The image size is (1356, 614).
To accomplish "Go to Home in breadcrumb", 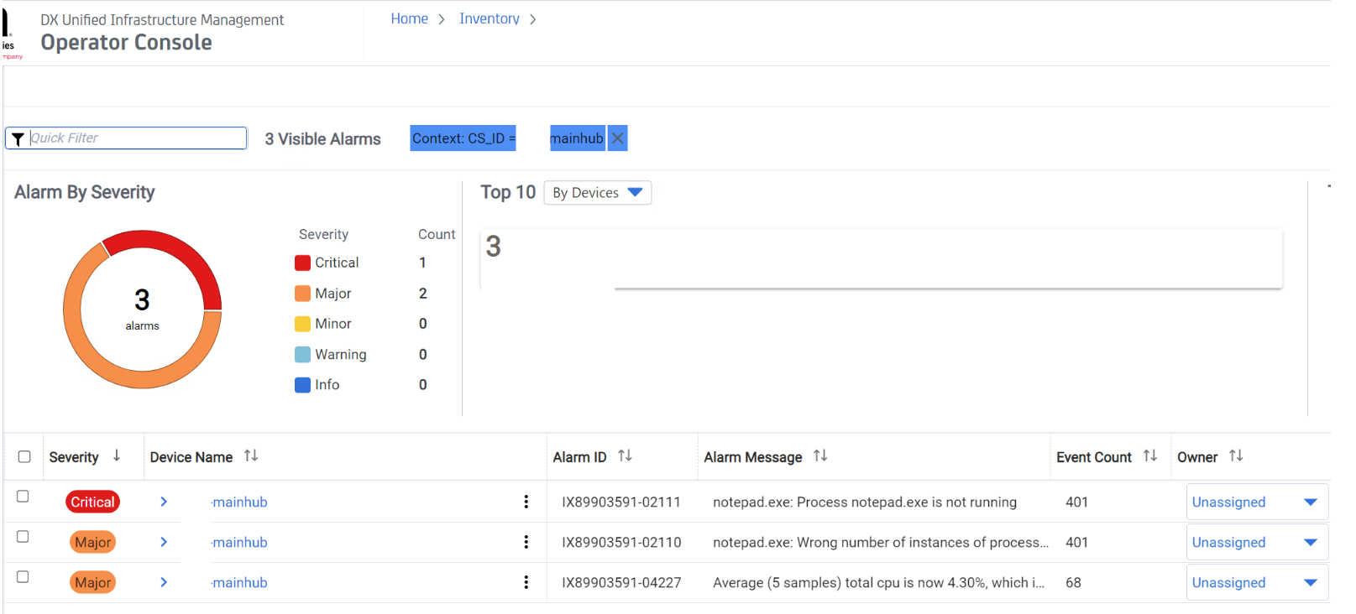I will (409, 18).
